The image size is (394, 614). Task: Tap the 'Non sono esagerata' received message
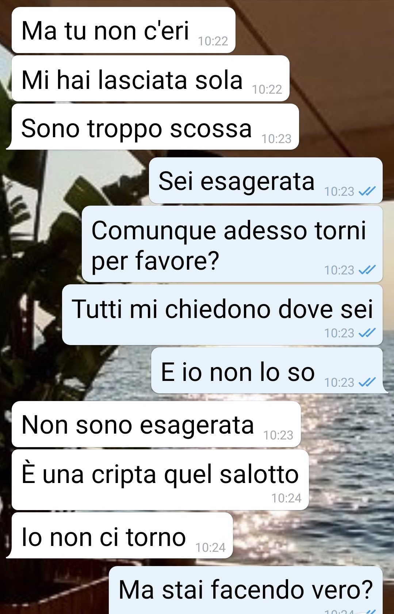pos(156,424)
